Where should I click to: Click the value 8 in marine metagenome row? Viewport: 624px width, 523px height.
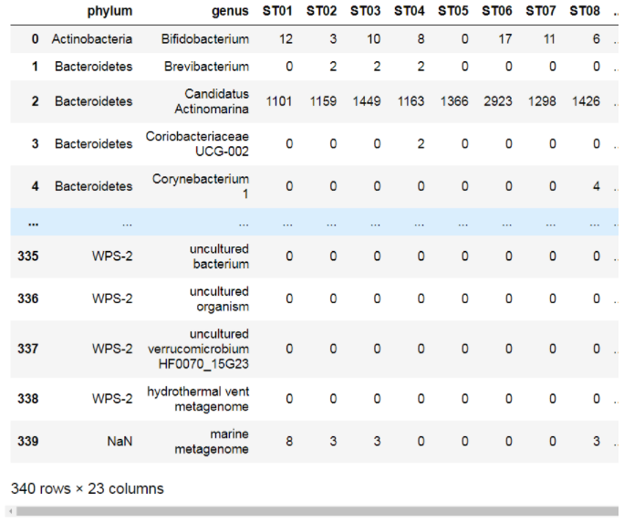pyautogui.click(x=289, y=442)
